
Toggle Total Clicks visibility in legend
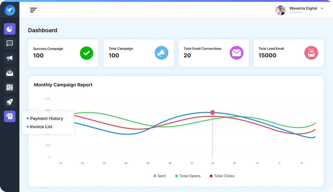[x=222, y=176]
